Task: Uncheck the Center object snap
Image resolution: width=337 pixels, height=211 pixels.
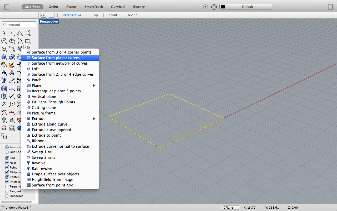Action: (7, 177)
